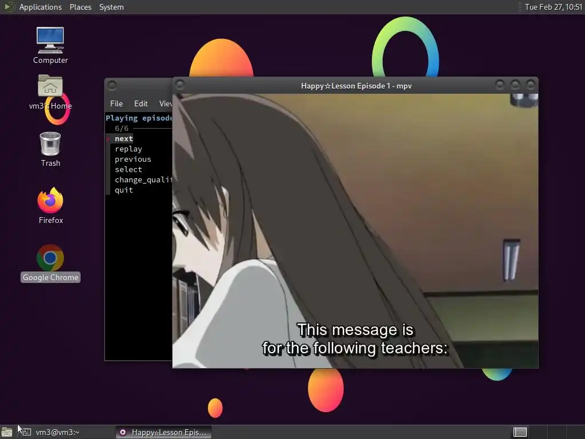This screenshot has width=585, height=439.
Task: Click the 'Playing episode' text in the terminal
Action: coord(139,118)
